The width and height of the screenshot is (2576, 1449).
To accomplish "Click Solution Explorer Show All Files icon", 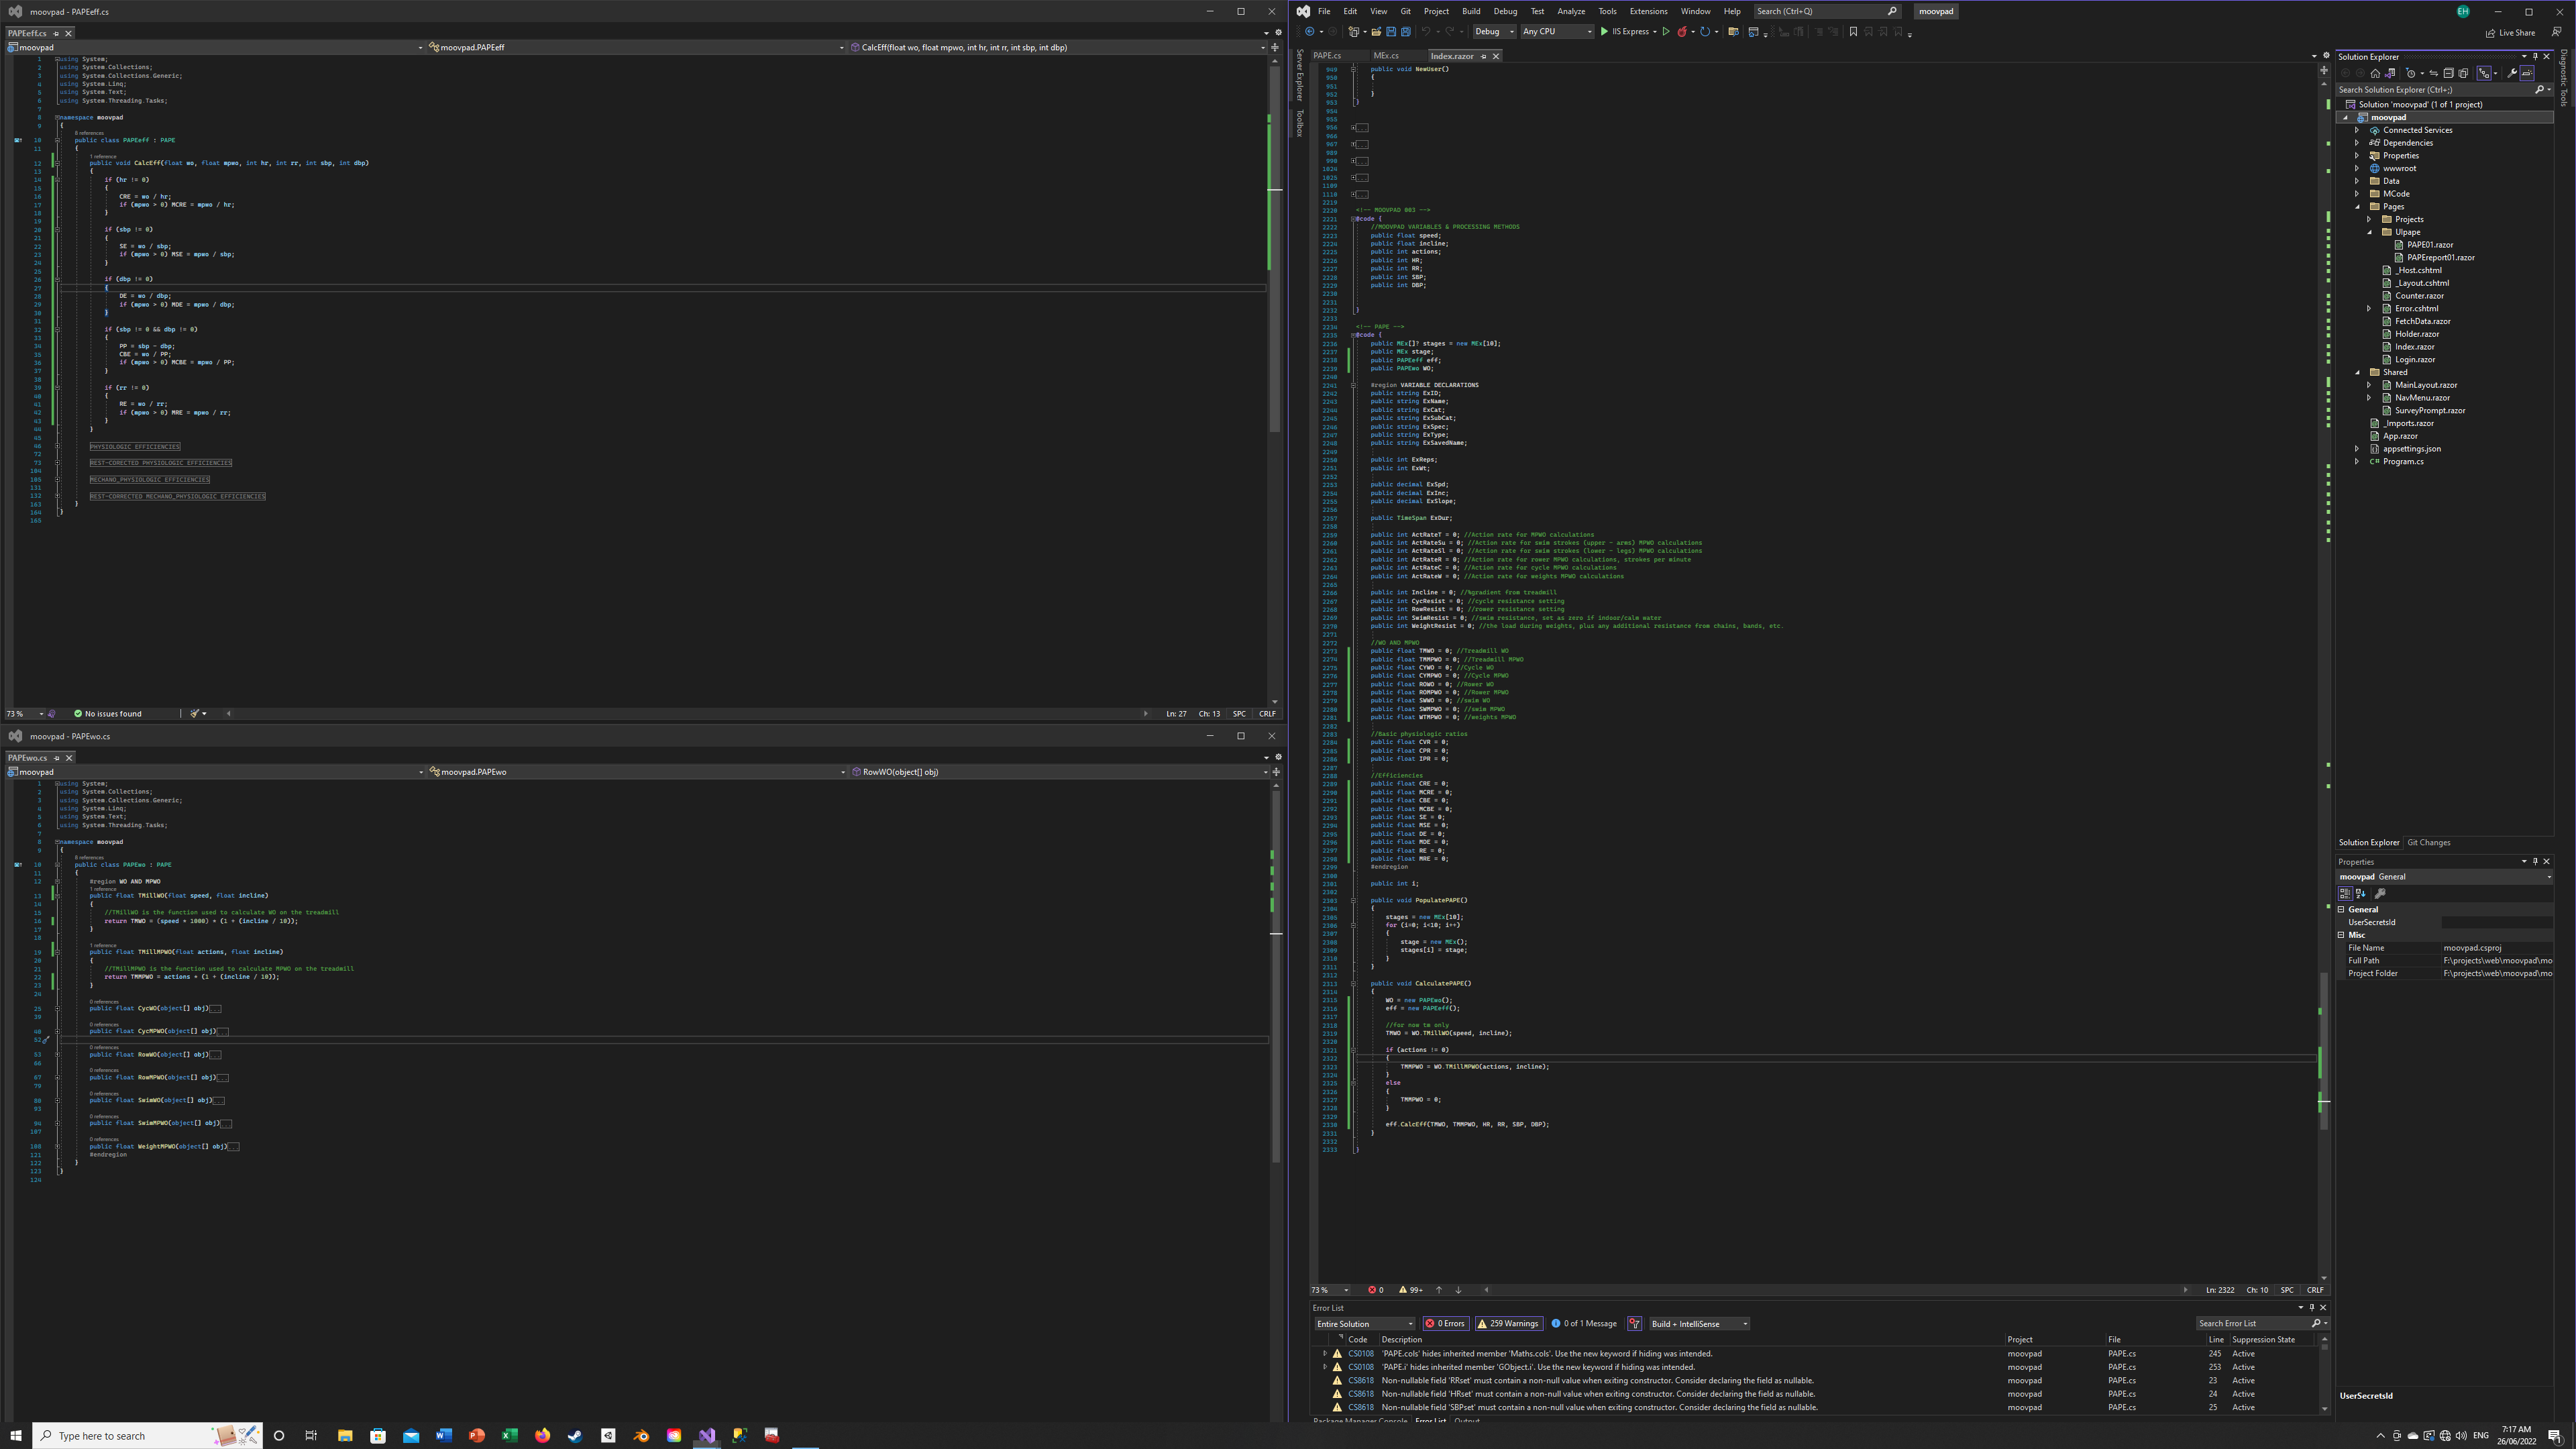I will tap(2463, 73).
